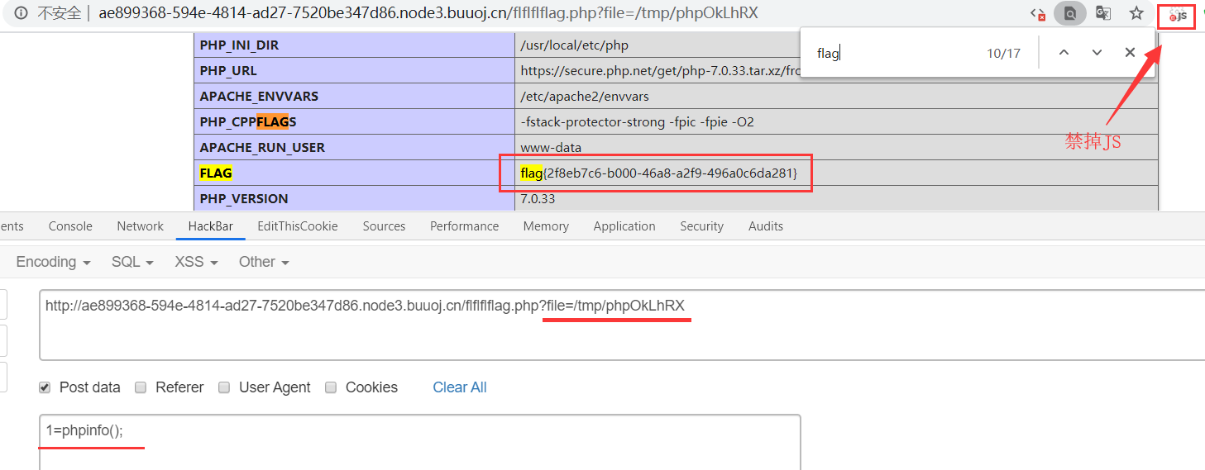
Task: Click the browser address bar URL
Action: pos(428,13)
